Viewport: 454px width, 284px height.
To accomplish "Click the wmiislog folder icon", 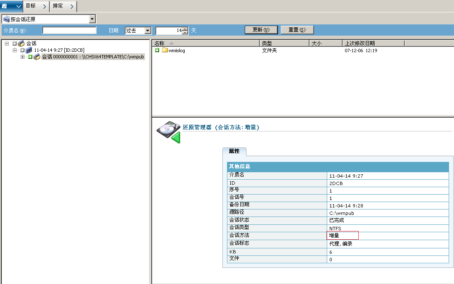I will coord(165,50).
